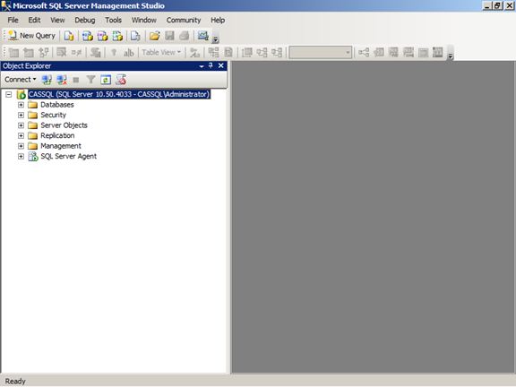Viewport: 516px width, 387px height.
Task: Click the Disconnect server icon
Action: pyautogui.click(x=62, y=80)
